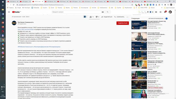Switch to the last YouTube tab
This screenshot has height=99, width=176.
[x=149, y=2]
